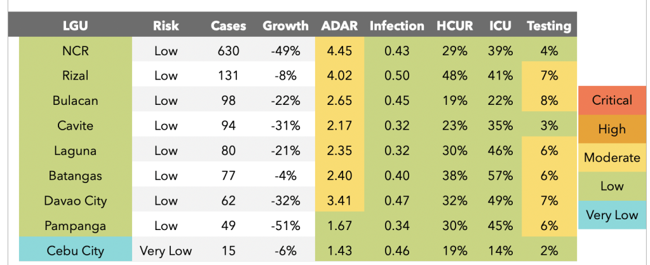Select the ICU column header
650x265 pixels.
coord(500,26)
